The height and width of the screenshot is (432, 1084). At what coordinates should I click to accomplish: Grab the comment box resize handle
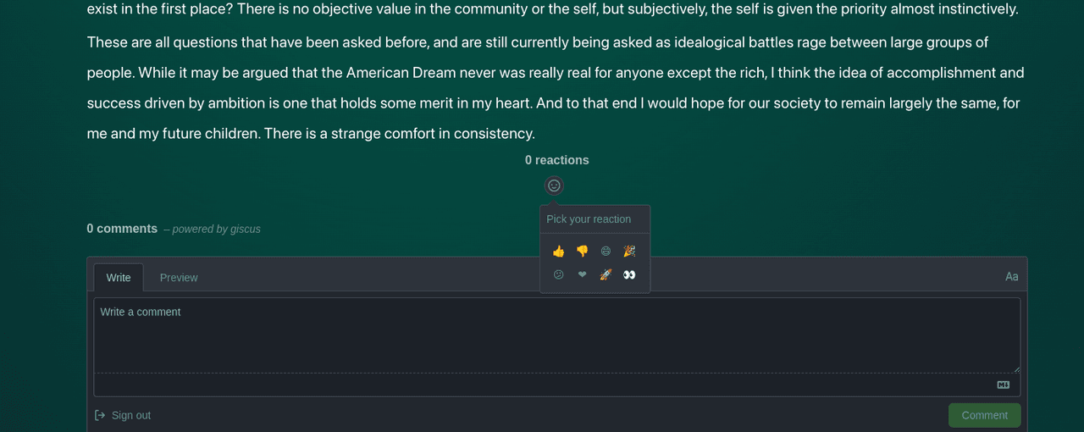[x=1016, y=369]
